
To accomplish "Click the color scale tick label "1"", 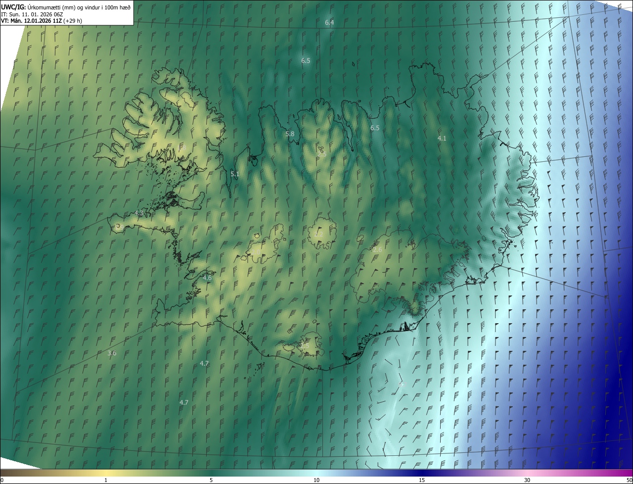I will [106, 480].
